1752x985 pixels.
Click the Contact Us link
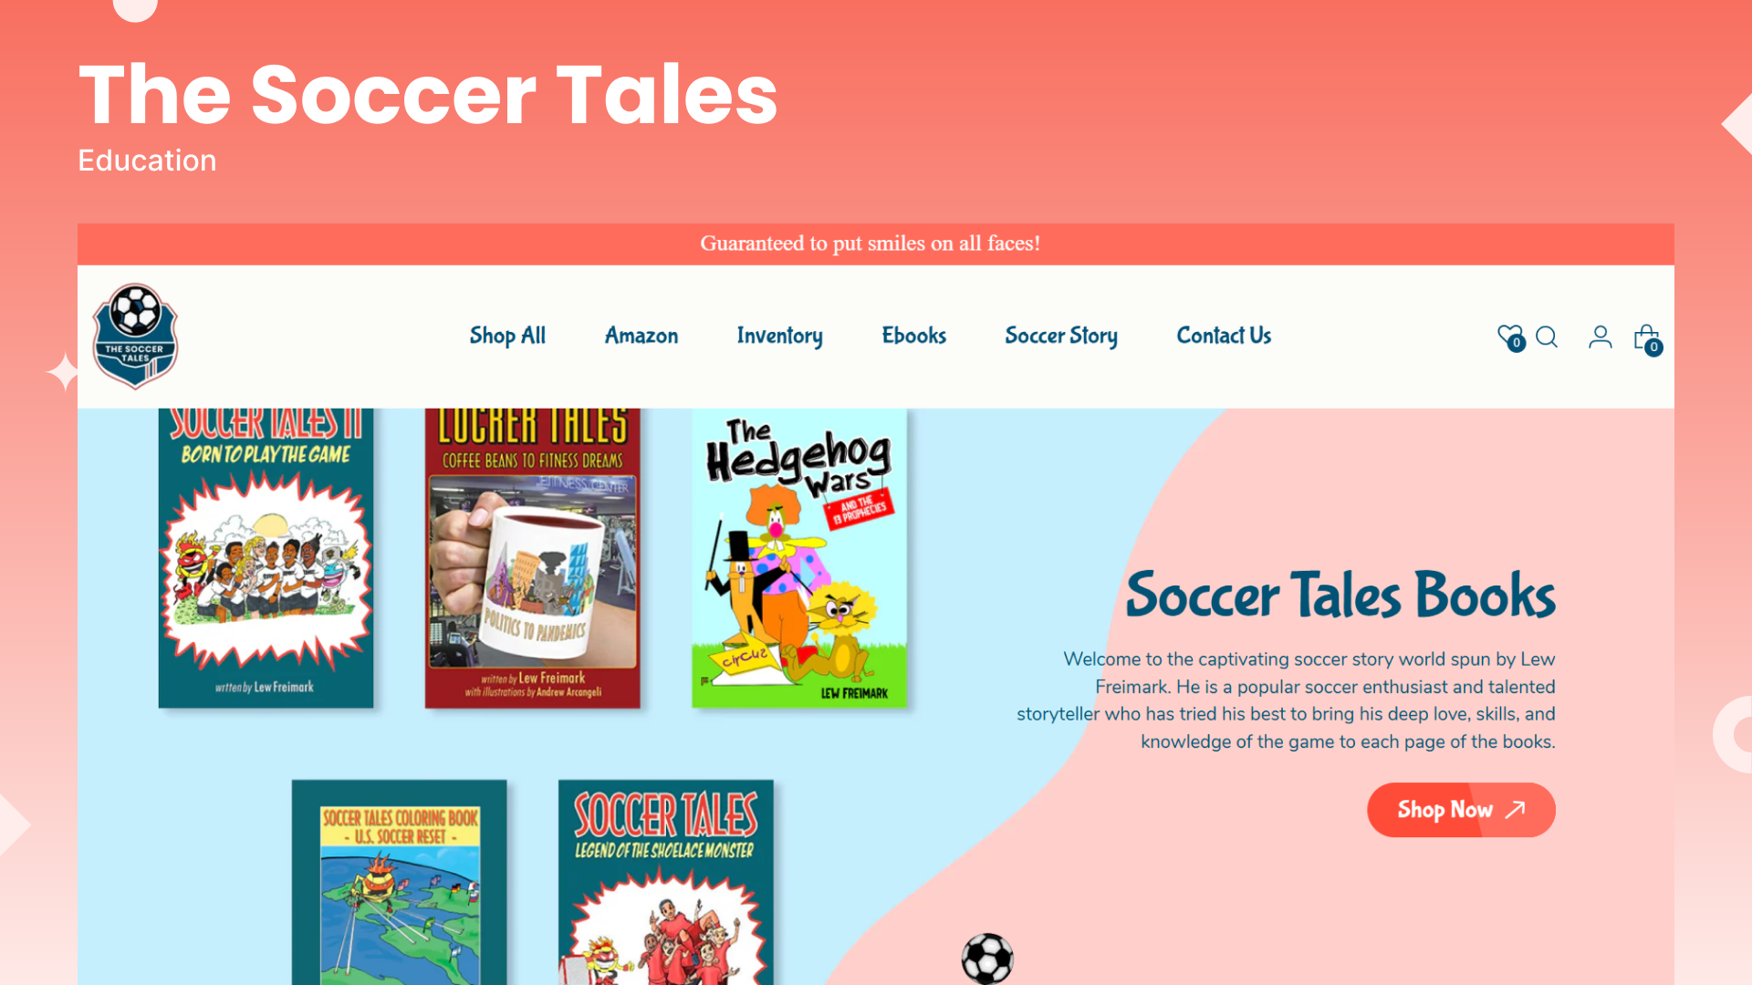click(1224, 336)
